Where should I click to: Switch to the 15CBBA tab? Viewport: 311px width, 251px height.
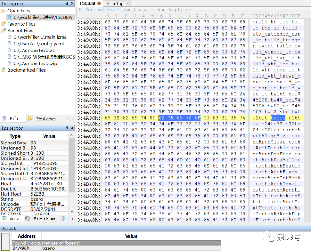tap(87, 3)
